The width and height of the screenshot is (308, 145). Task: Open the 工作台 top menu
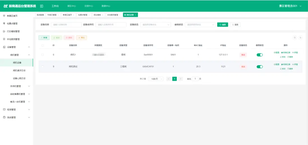point(55,6)
